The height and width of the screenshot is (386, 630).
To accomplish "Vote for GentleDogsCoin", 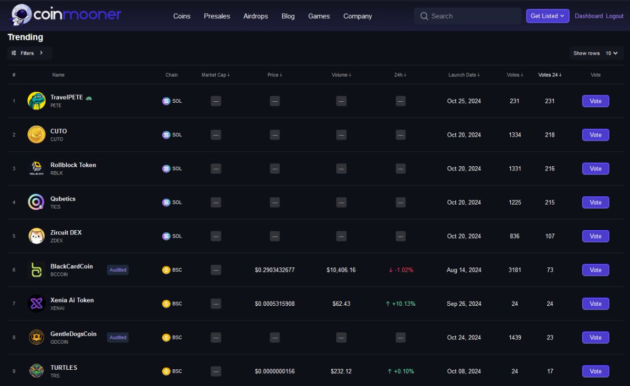I will [595, 338].
